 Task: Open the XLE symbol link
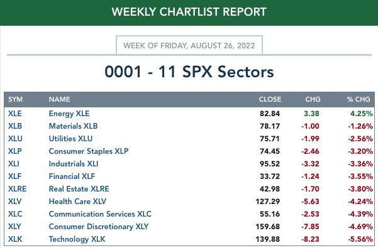pyautogui.click(x=15, y=114)
